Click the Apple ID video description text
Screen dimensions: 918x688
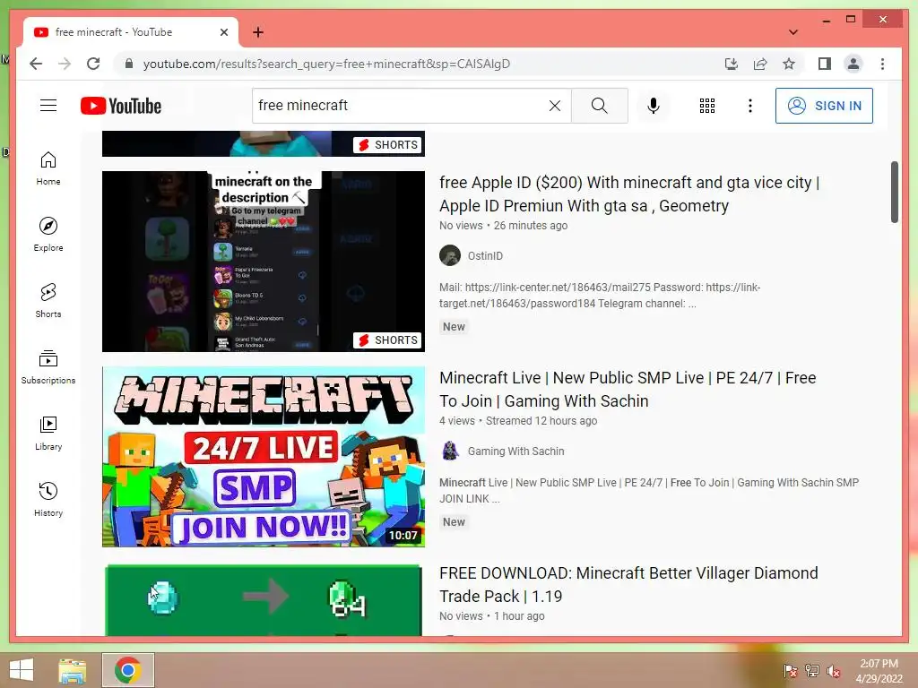tap(600, 296)
